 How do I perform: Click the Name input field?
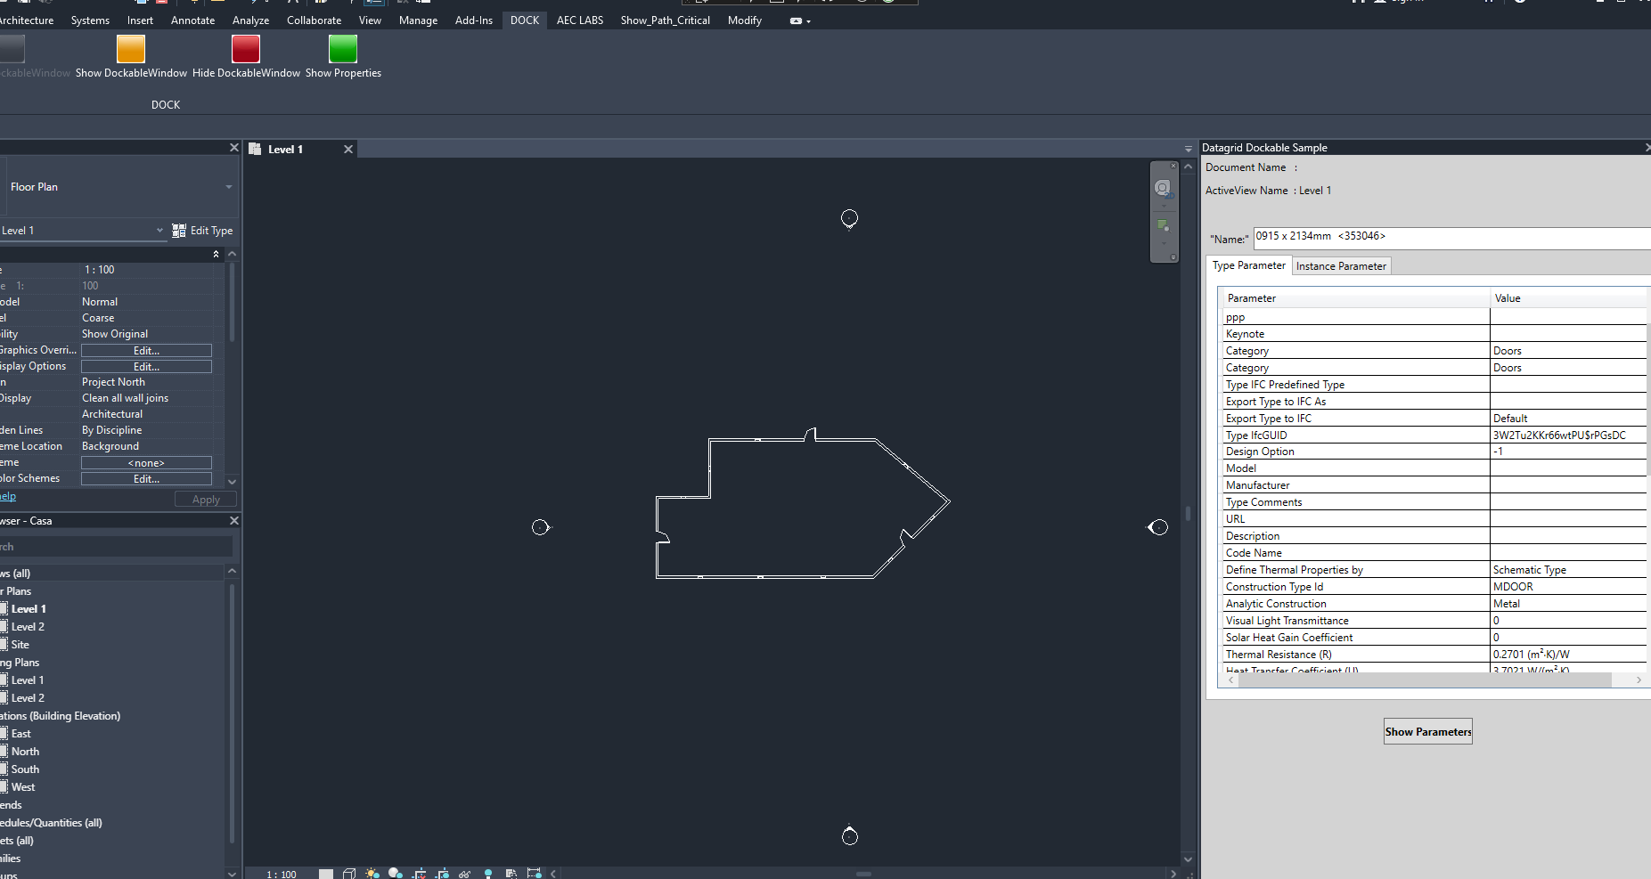click(x=1451, y=238)
